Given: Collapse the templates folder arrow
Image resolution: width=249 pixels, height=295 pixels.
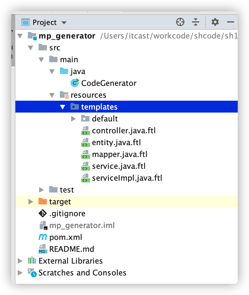Looking at the screenshot, I should tap(63, 107).
